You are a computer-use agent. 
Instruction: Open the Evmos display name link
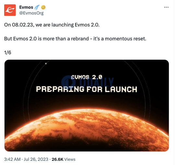tap(26, 7)
